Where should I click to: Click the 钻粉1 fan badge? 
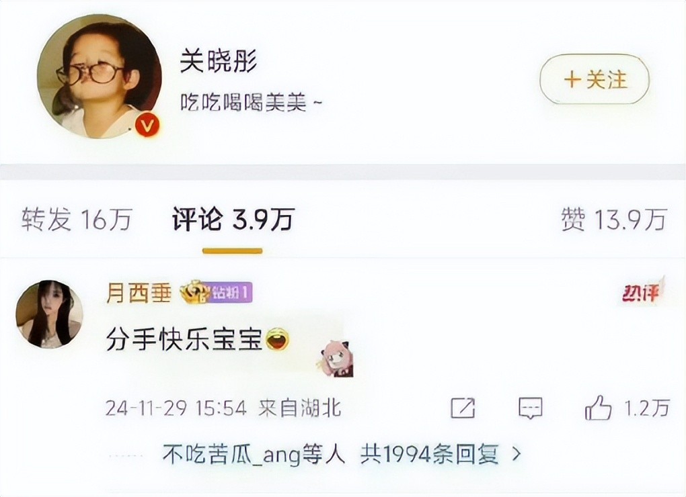coord(231,293)
